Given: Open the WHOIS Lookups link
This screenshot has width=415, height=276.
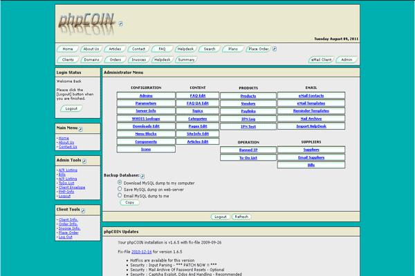Looking at the screenshot, I should pyautogui.click(x=146, y=119).
